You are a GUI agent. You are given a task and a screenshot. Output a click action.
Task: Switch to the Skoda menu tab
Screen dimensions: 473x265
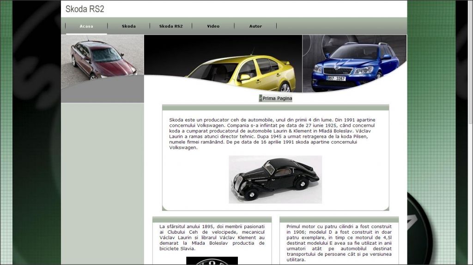point(129,26)
